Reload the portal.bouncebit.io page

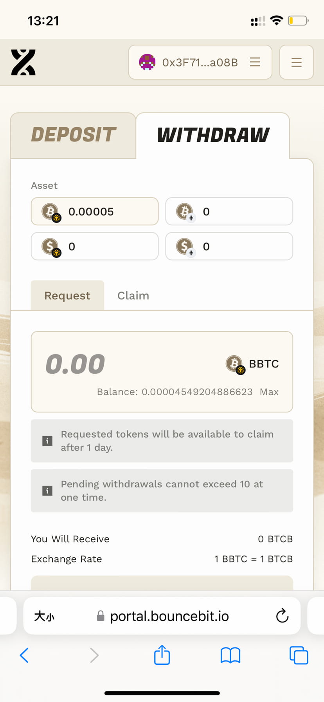pos(282,616)
